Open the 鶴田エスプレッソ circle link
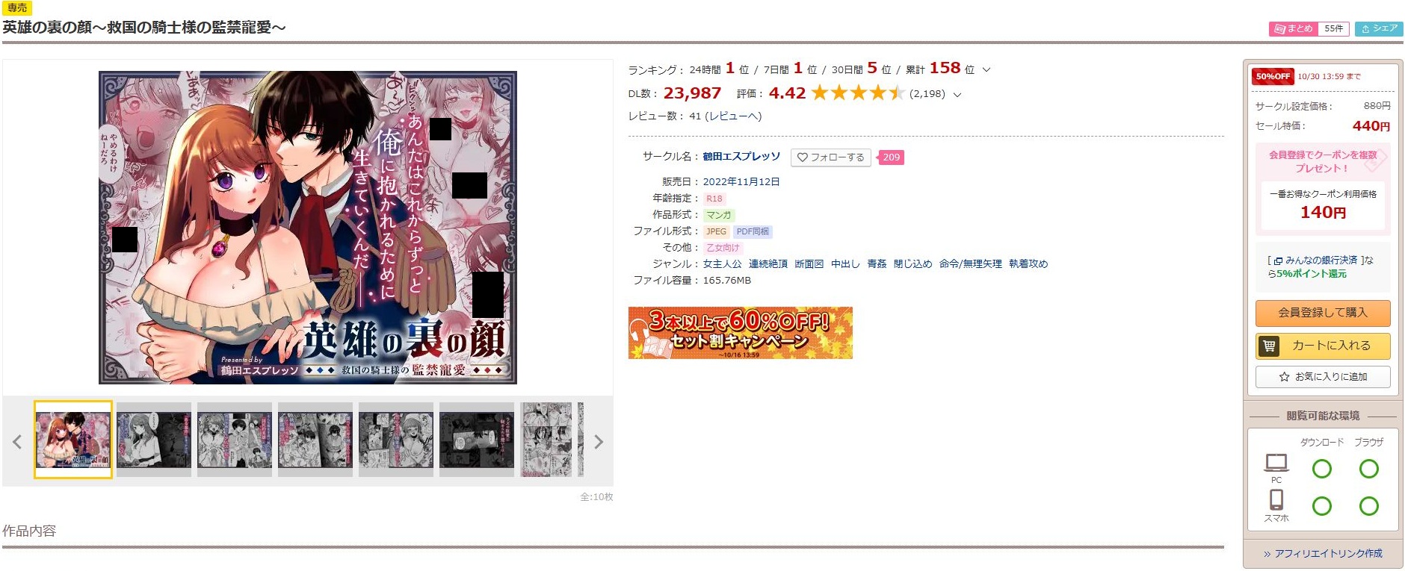Screen dimensions: 1405x571 tap(741, 157)
